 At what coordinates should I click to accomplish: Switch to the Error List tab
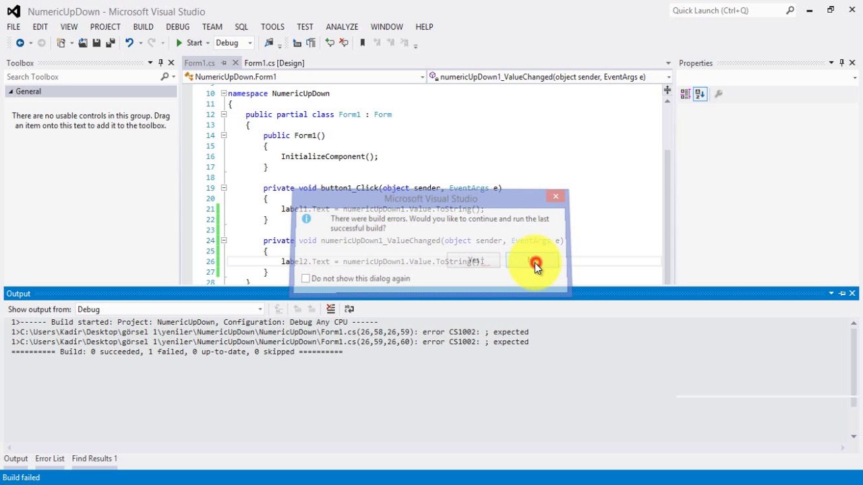click(x=50, y=459)
